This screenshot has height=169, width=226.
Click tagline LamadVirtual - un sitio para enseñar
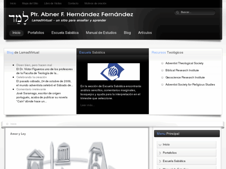coord(69,20)
